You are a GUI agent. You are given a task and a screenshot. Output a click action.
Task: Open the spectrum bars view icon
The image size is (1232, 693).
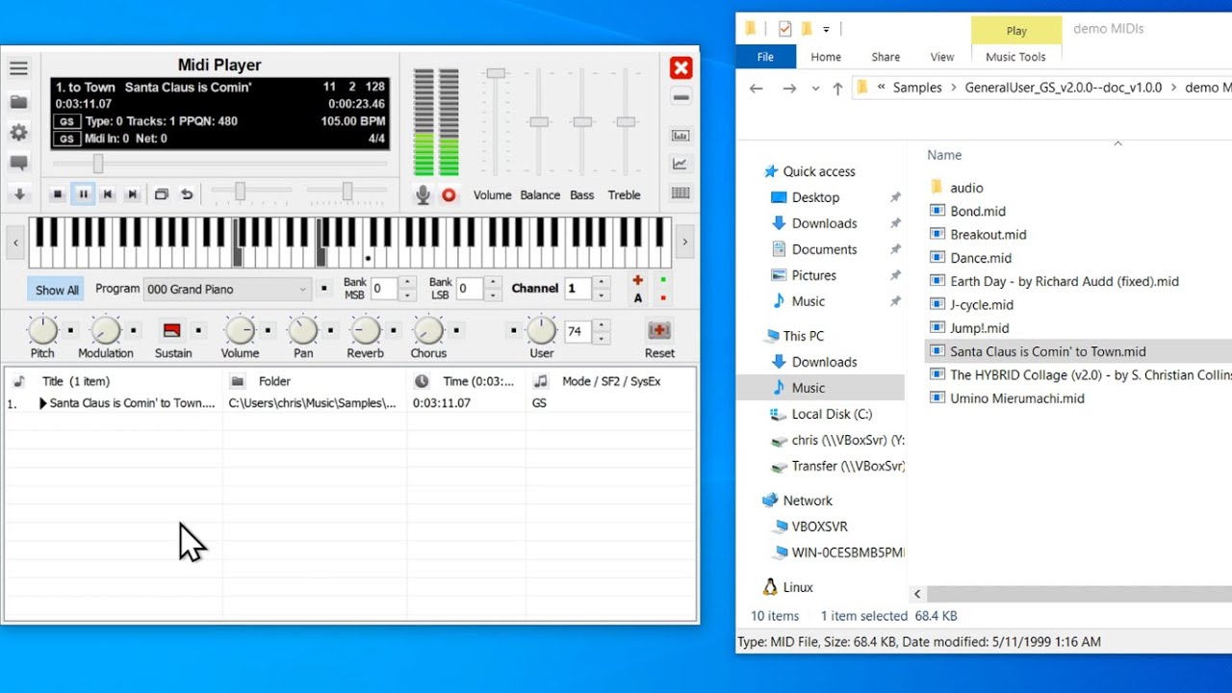pos(680,136)
